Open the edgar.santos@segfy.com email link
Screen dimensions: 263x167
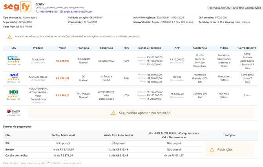coord(78,11)
